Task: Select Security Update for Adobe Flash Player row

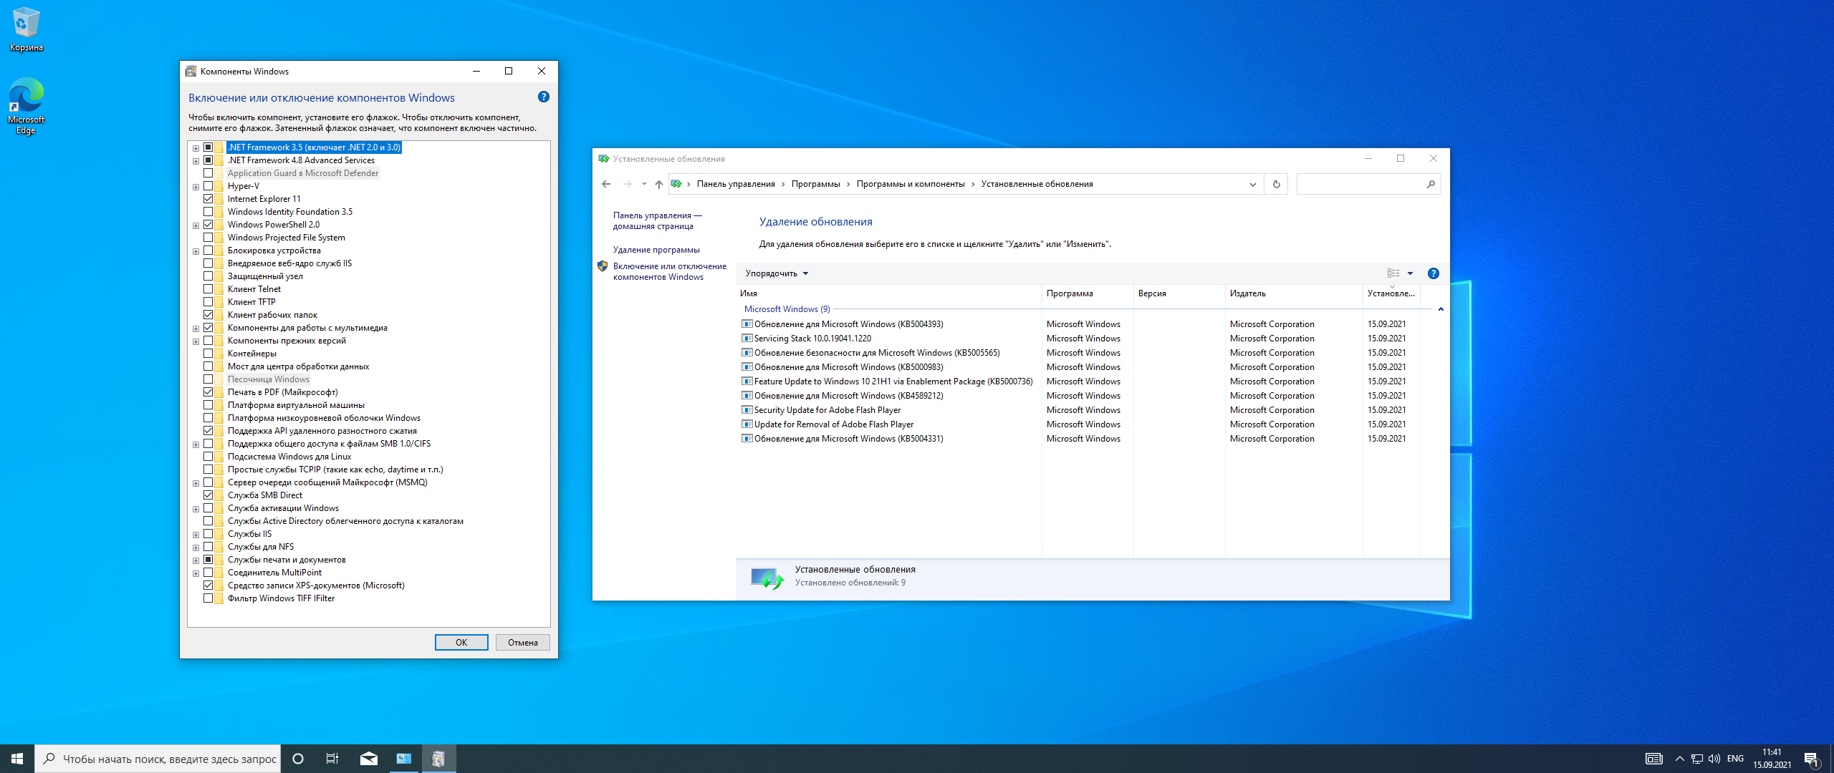Action: [x=1079, y=410]
